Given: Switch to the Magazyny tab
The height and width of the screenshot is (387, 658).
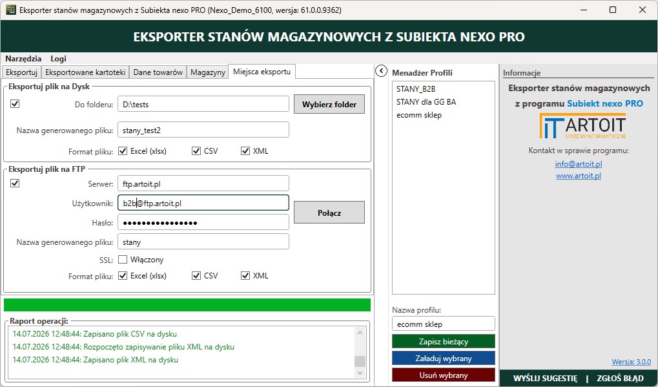Looking at the screenshot, I should [208, 72].
